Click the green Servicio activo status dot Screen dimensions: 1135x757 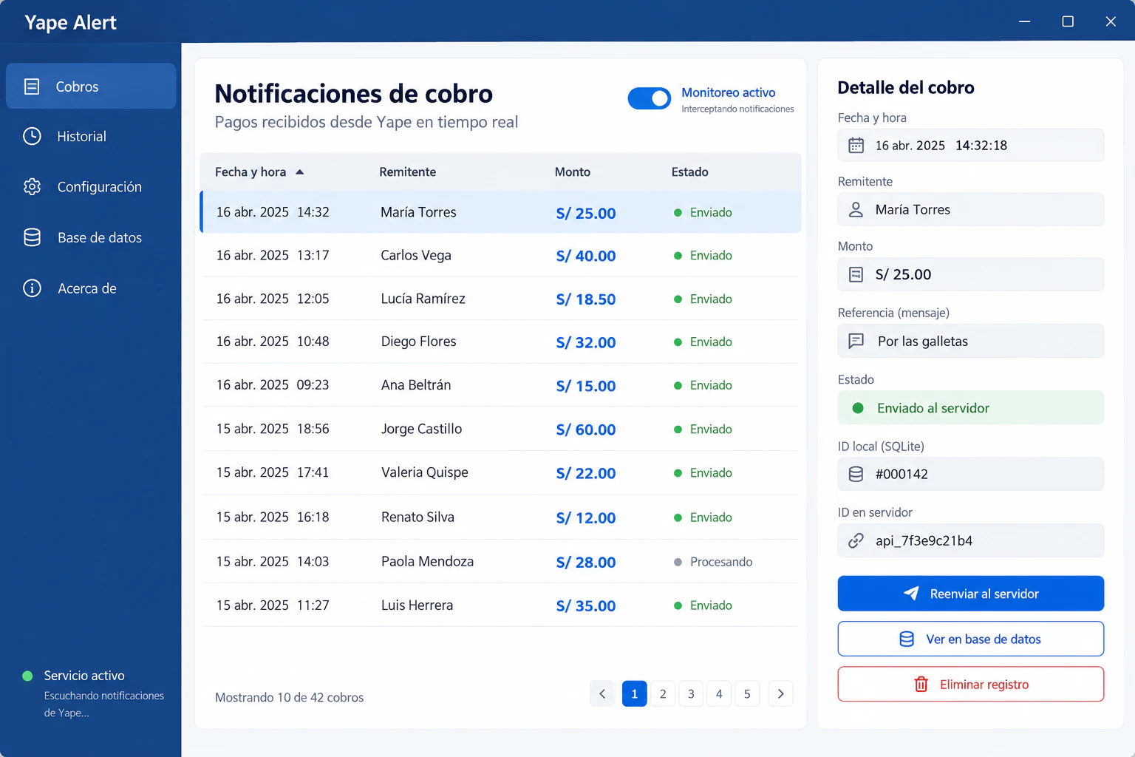27,676
